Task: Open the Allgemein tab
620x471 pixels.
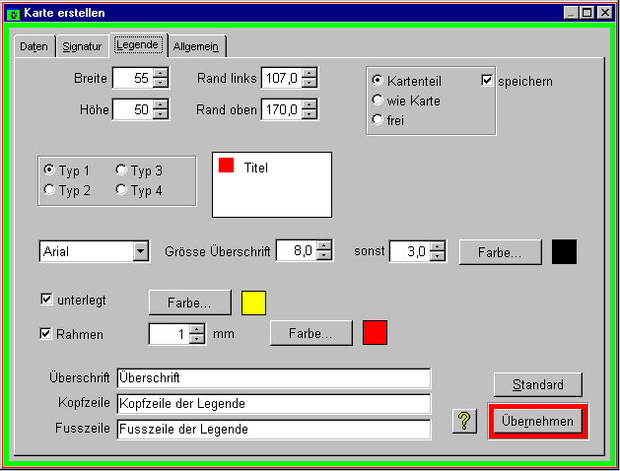Action: pyautogui.click(x=196, y=46)
